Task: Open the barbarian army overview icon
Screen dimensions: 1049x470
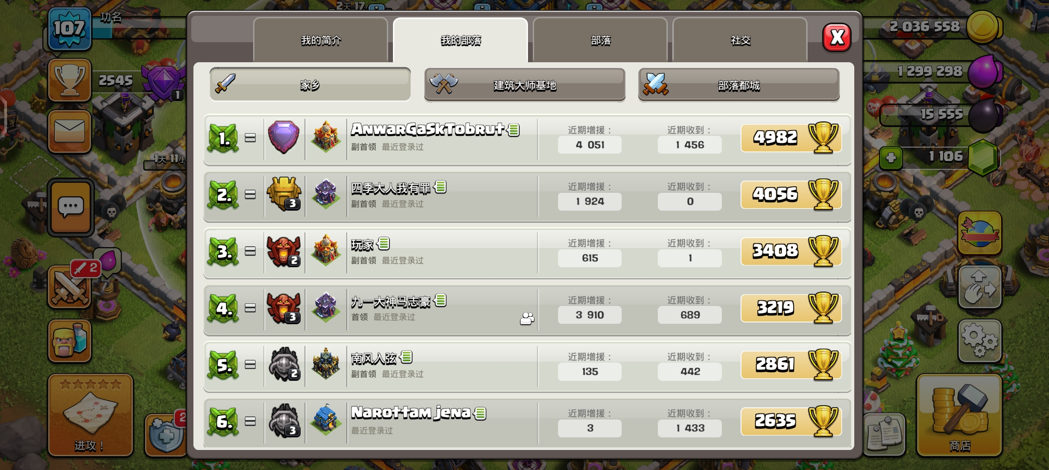Action: (70, 341)
